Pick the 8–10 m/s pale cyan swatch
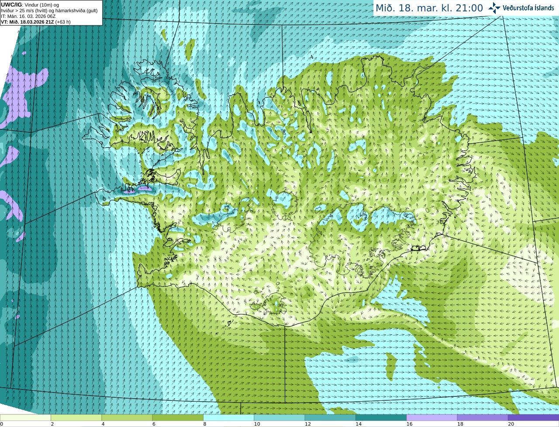This screenshot has height=427, width=559. tap(228, 417)
